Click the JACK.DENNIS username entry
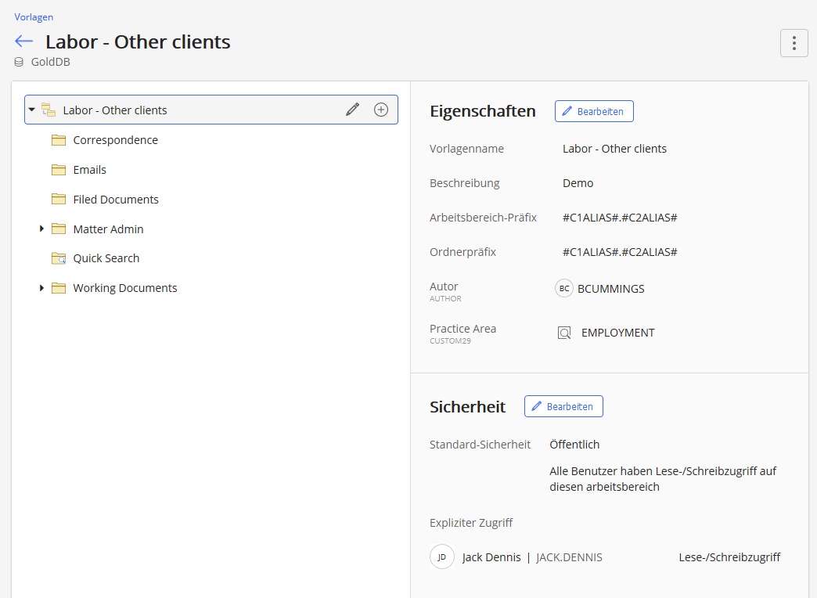The width and height of the screenshot is (817, 598). click(x=569, y=557)
